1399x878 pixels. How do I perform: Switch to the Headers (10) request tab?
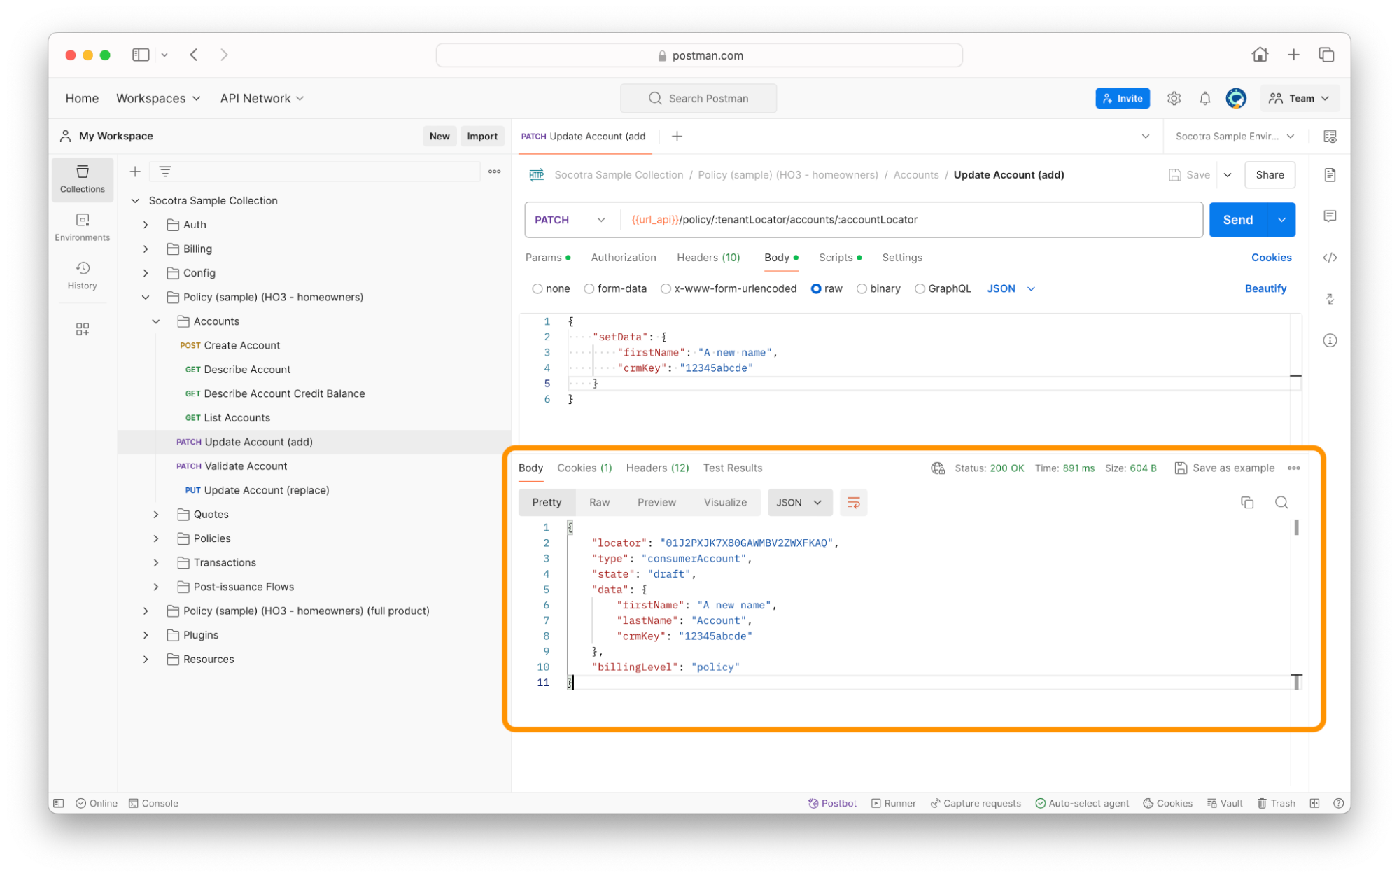[x=708, y=258]
